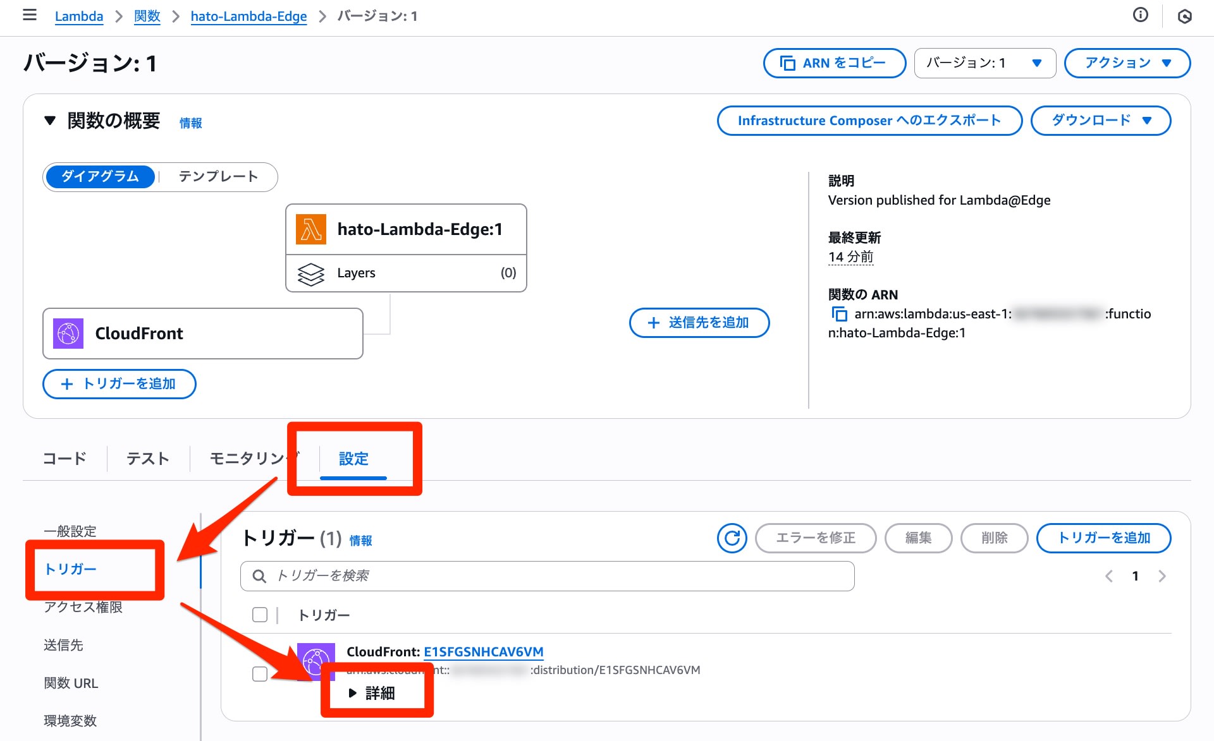The height and width of the screenshot is (741, 1214).
Task: Open the Download dropdown menu
Action: (1101, 120)
